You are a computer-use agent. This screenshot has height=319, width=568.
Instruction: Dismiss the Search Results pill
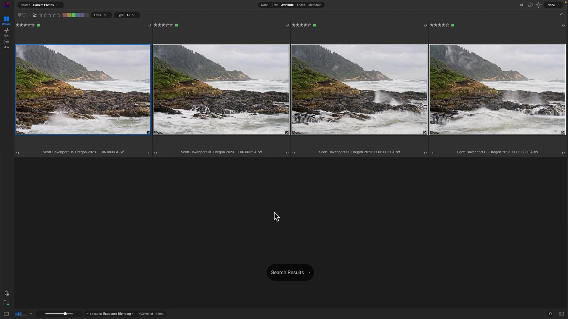309,272
